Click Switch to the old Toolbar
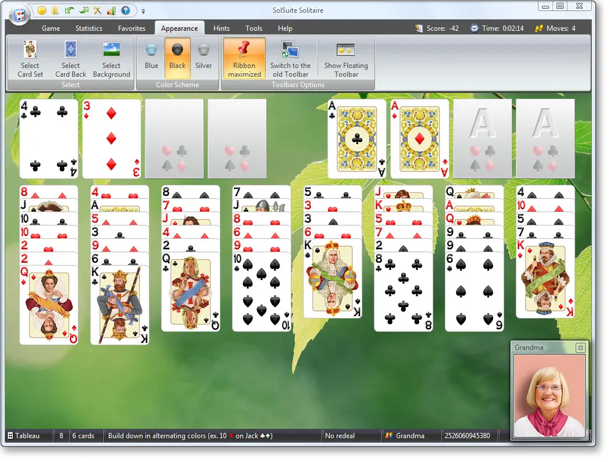 tap(290, 59)
